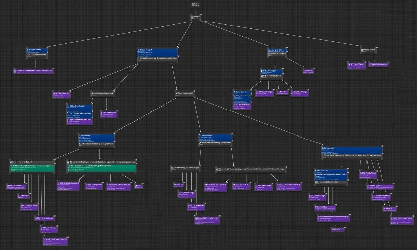This screenshot has height=250, width=417.
Task: Click BTT_GoToPointProjected in the melee branch
Action: (68, 185)
